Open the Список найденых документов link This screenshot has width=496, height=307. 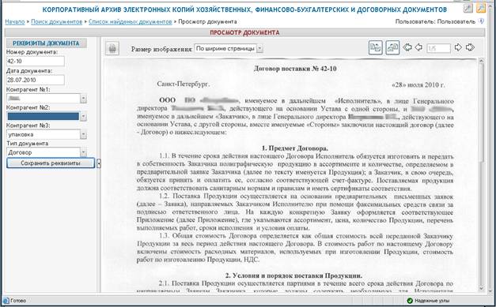click(x=131, y=22)
